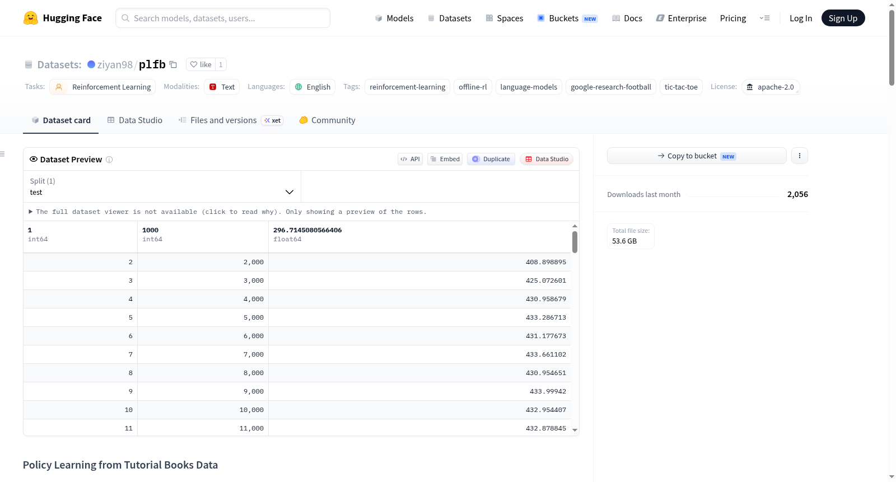Click the Log In link

click(x=801, y=18)
